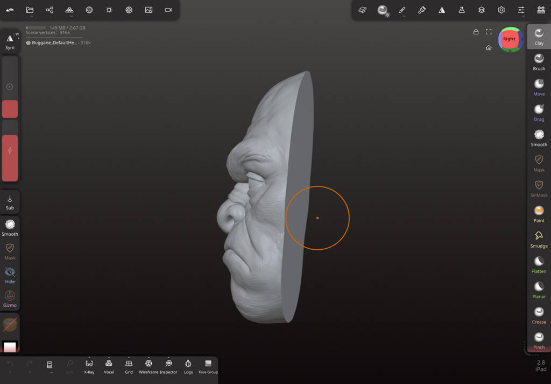Toggle the Grid display
The image size is (551, 384).
pos(129,366)
